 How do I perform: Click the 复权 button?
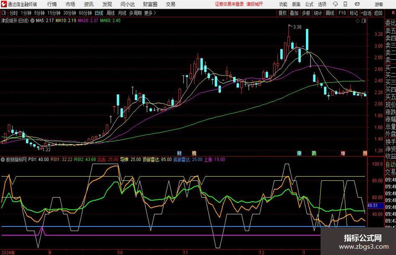pos(282,13)
